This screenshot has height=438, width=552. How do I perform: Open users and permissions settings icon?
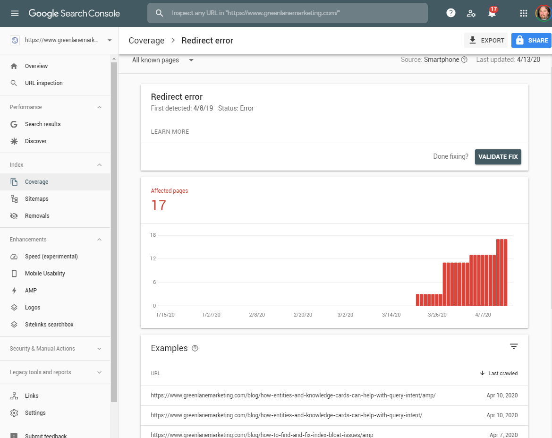[471, 13]
